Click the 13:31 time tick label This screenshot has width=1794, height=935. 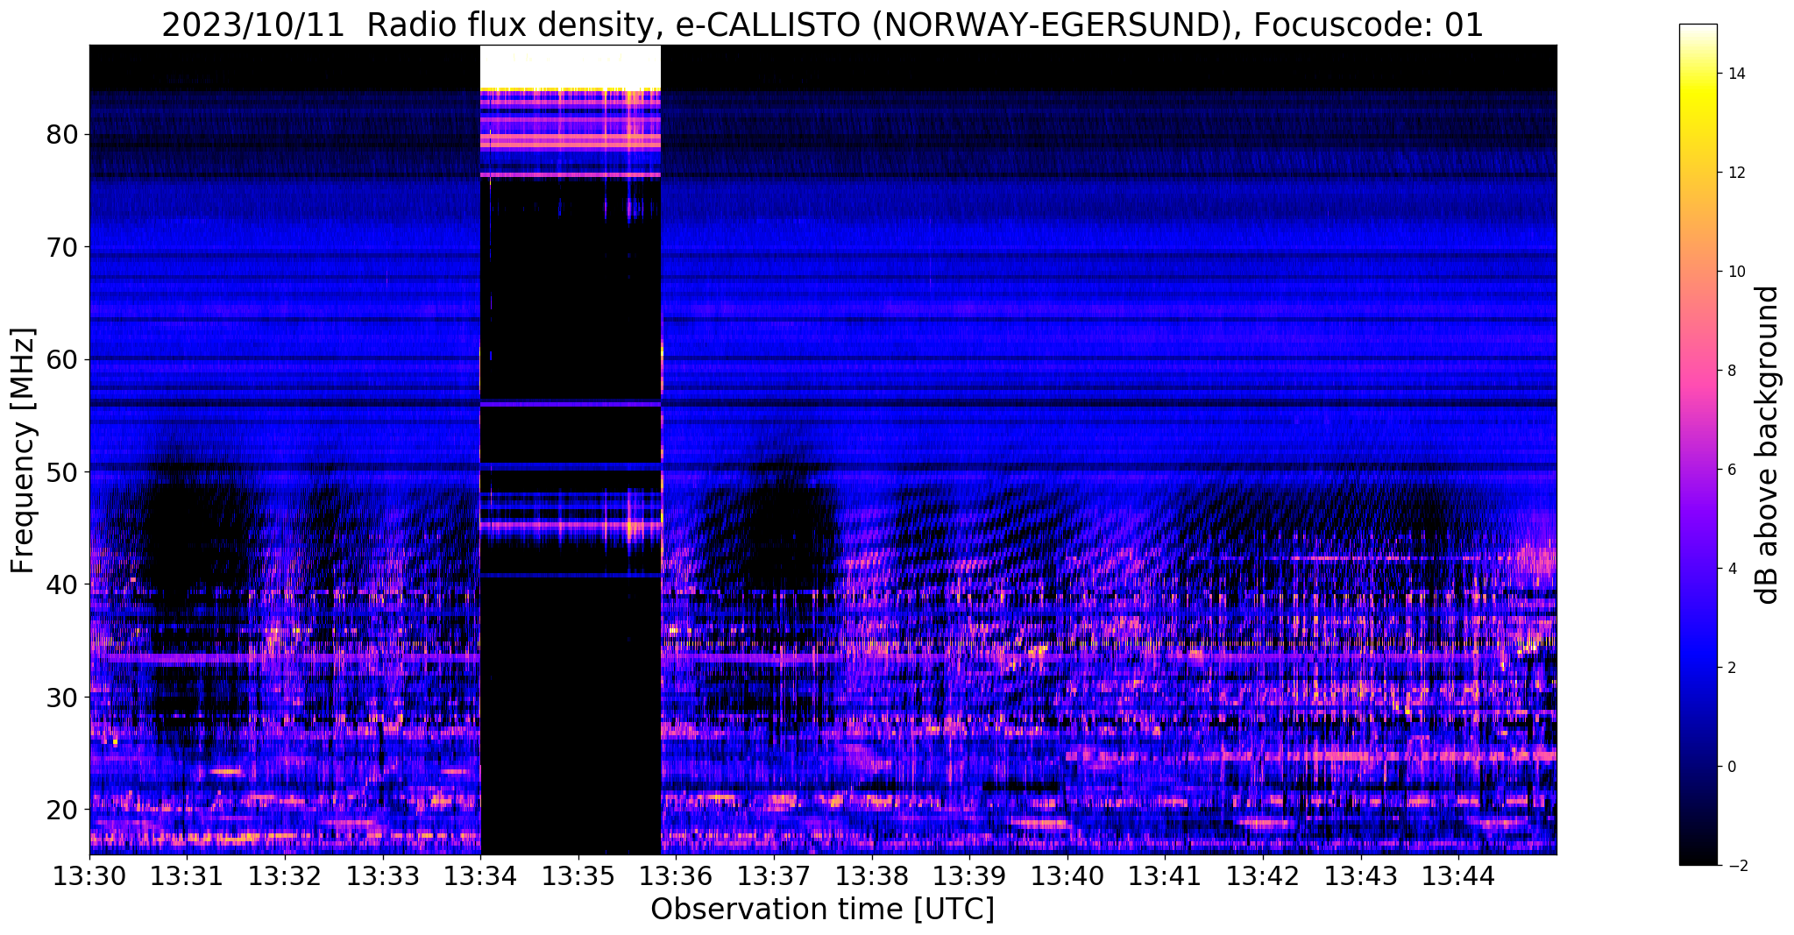(x=187, y=875)
